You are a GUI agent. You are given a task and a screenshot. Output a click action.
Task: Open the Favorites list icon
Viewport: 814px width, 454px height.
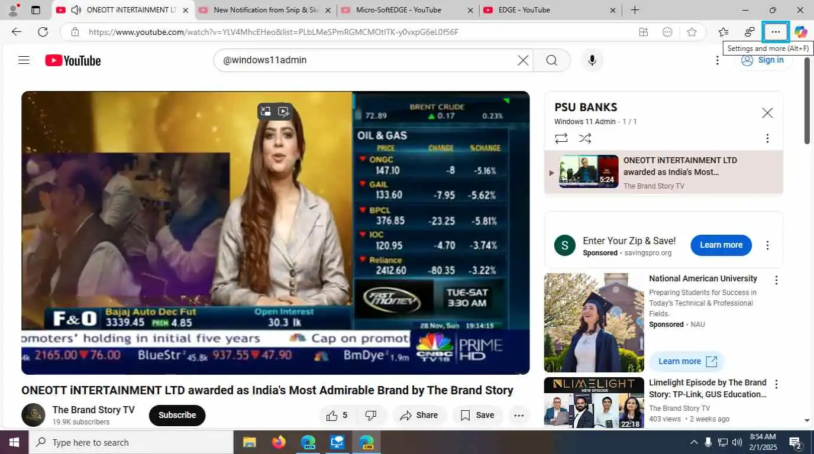pyautogui.click(x=723, y=32)
